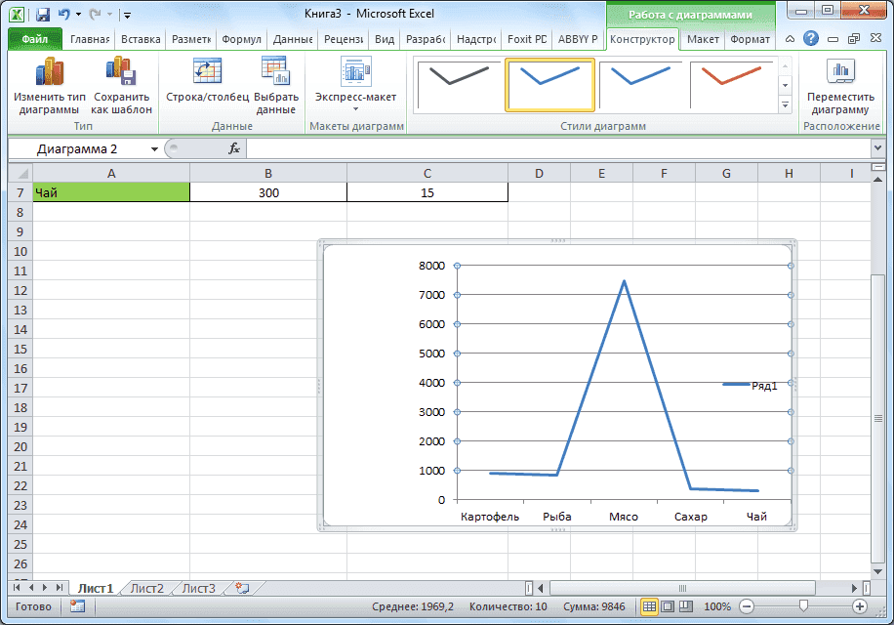894x625 pixels.
Task: Open the Name Box dropdown showing Диаграмма 2
Action: (154, 148)
